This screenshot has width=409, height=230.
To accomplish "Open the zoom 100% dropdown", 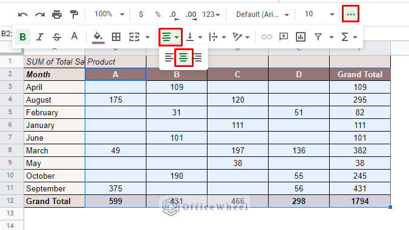I will 110,14.
